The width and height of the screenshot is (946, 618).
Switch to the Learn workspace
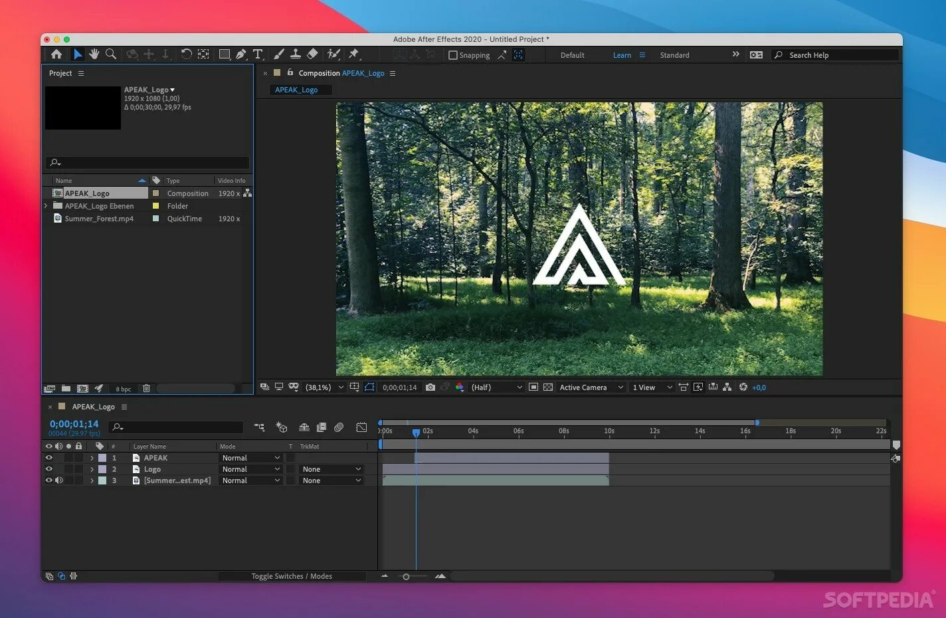(x=622, y=55)
